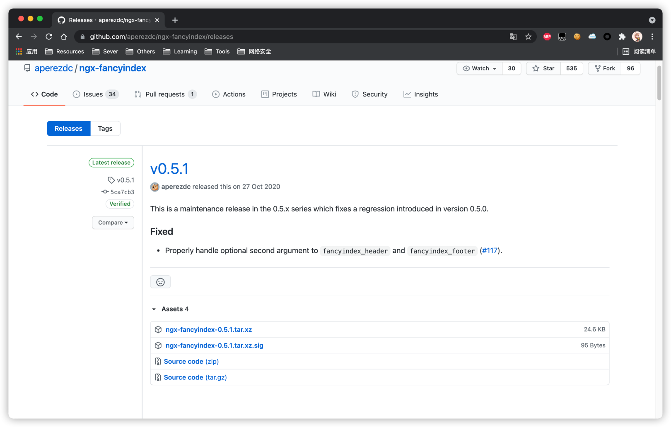Translate the page using the address bar icon
The width and height of the screenshot is (671, 427).
[513, 36]
